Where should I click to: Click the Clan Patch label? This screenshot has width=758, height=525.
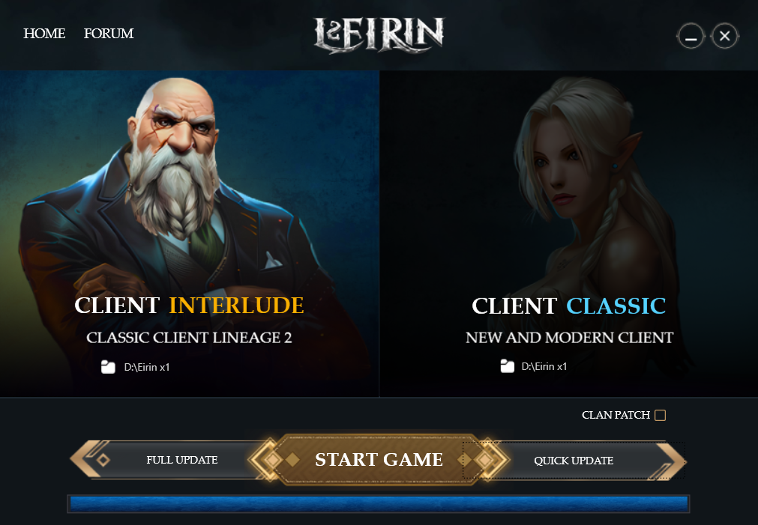pyautogui.click(x=616, y=416)
